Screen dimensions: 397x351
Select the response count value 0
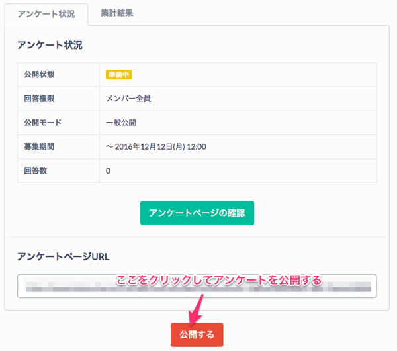[x=109, y=170]
